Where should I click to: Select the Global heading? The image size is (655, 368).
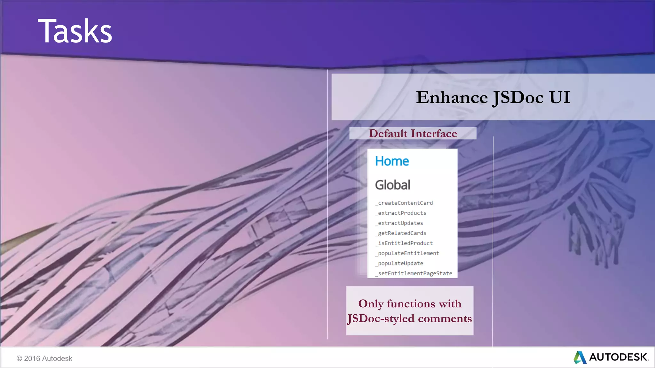[x=392, y=185]
